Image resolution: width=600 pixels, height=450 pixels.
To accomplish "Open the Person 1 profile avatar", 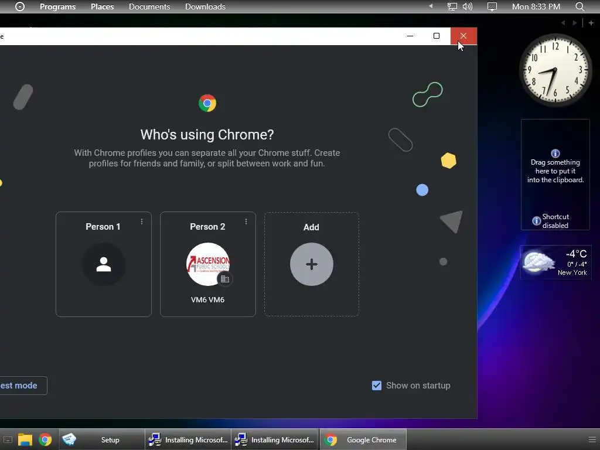I will click(103, 264).
